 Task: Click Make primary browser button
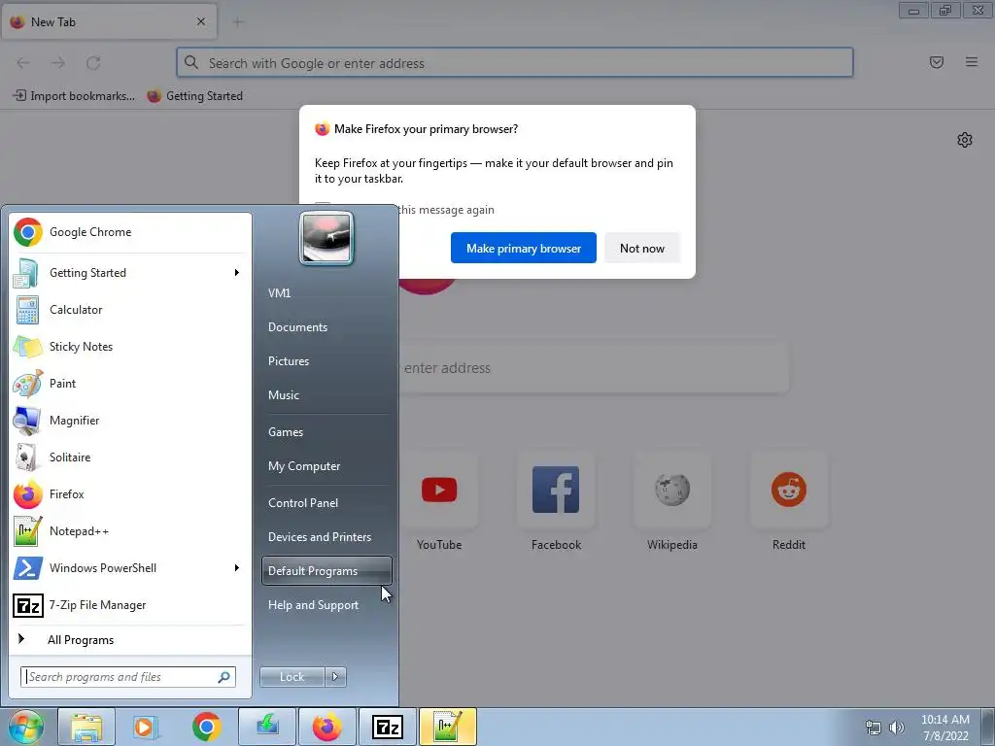pos(524,248)
